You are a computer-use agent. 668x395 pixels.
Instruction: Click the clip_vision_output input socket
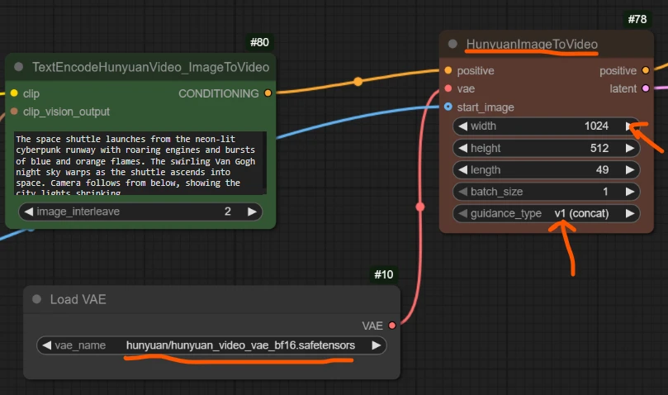click(x=14, y=112)
